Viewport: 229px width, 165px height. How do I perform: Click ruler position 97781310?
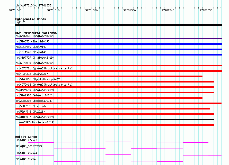53,10
